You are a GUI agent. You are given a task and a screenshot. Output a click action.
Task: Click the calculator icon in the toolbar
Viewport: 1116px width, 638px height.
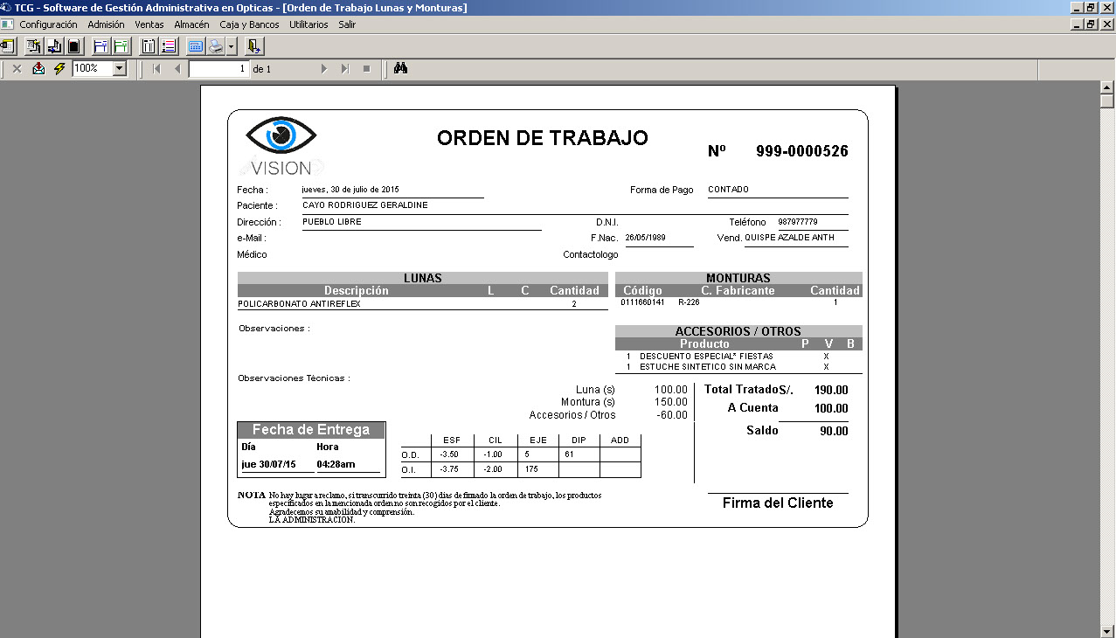[195, 46]
